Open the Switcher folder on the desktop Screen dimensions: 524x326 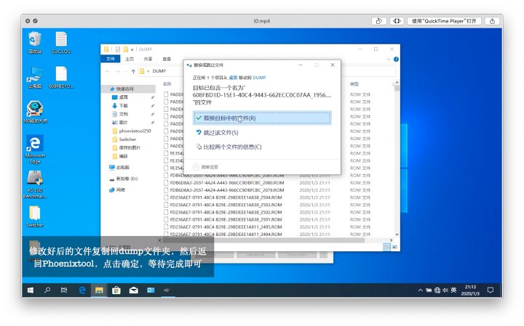[35, 213]
